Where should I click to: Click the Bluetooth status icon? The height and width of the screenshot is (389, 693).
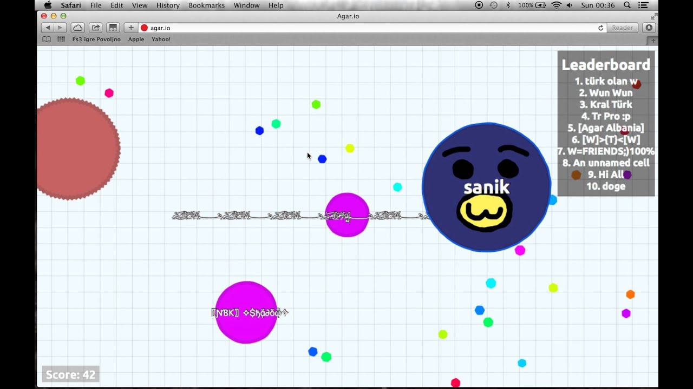point(508,5)
